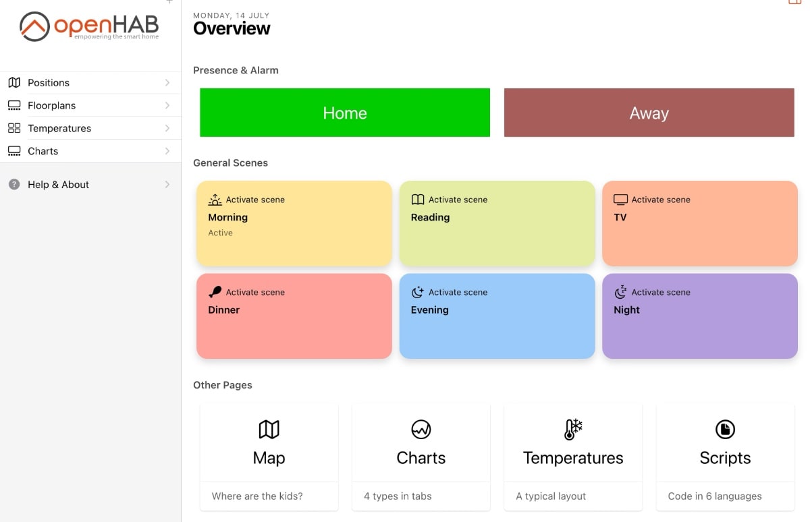Expand the Floorplans chevron arrow

pyautogui.click(x=167, y=105)
